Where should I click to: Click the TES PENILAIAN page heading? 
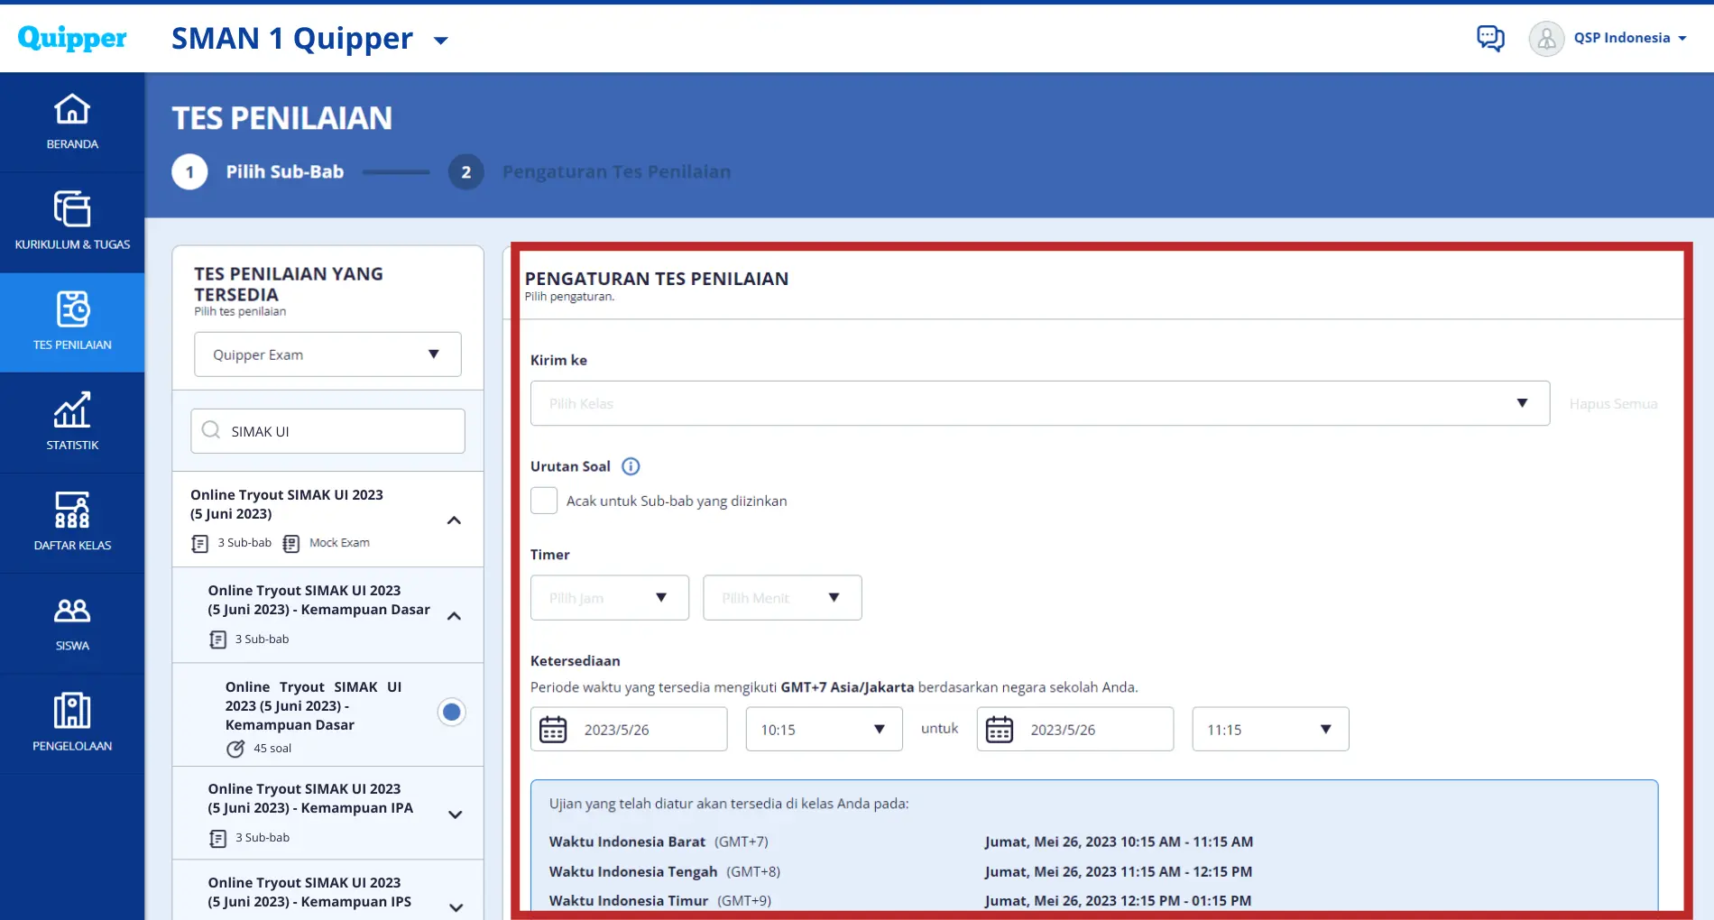coord(282,118)
